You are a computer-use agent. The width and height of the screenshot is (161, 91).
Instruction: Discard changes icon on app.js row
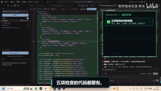click(24, 21)
